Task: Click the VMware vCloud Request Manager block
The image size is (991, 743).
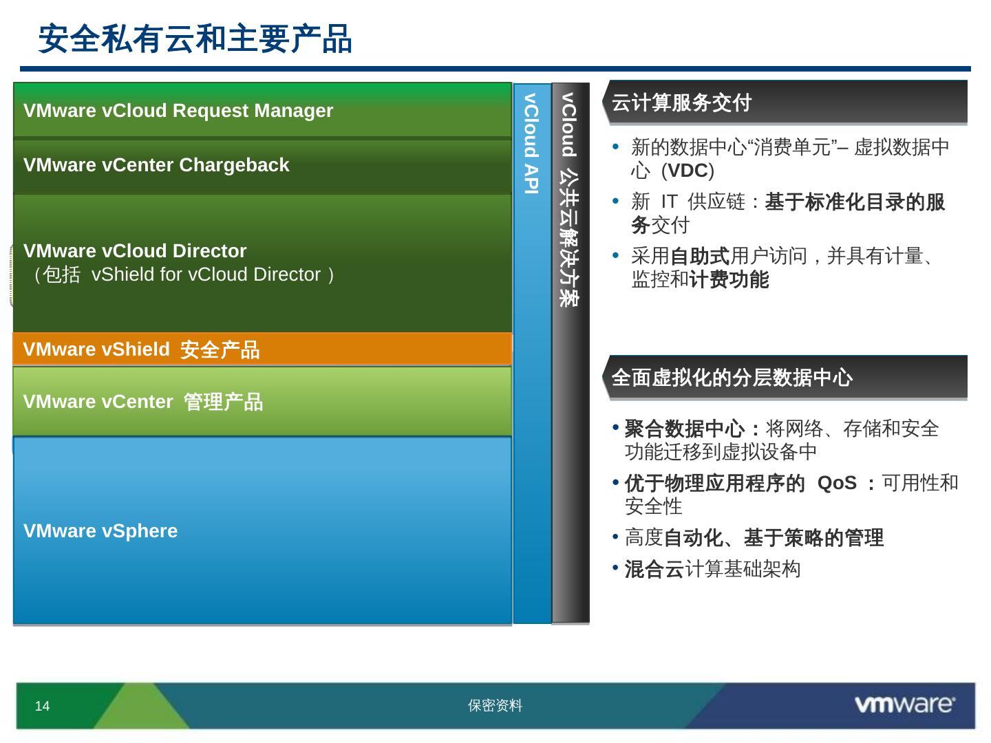Action: pyautogui.click(x=262, y=110)
